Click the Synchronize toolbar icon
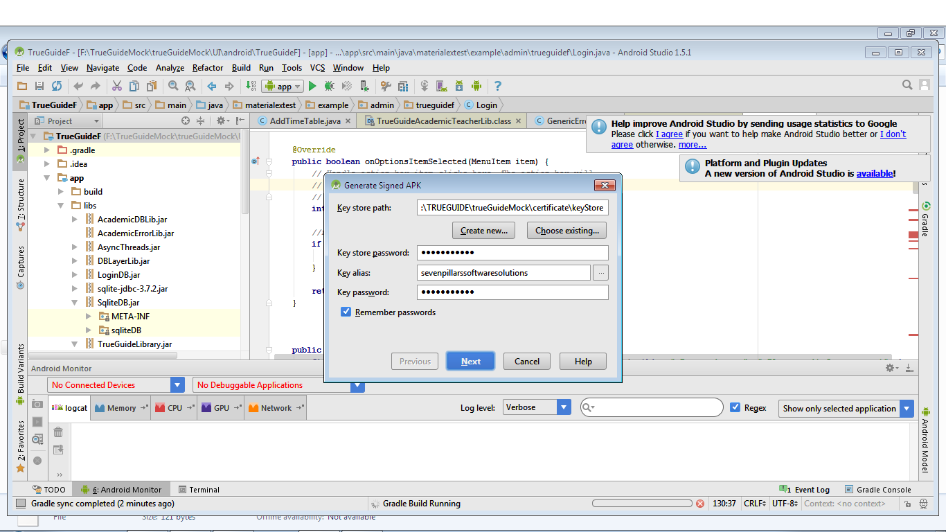946x532 pixels. point(57,86)
